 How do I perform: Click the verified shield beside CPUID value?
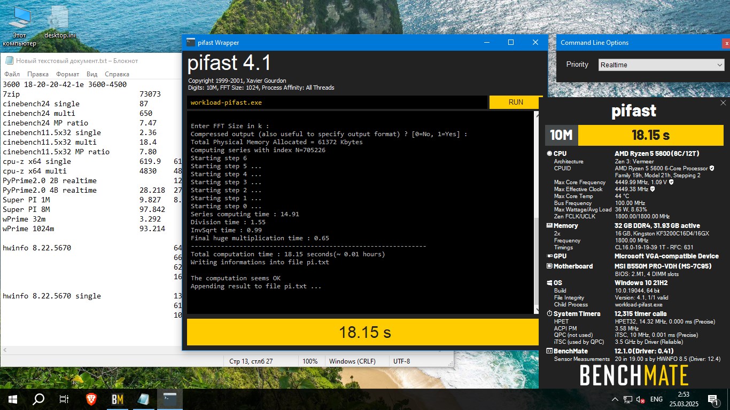(712, 168)
